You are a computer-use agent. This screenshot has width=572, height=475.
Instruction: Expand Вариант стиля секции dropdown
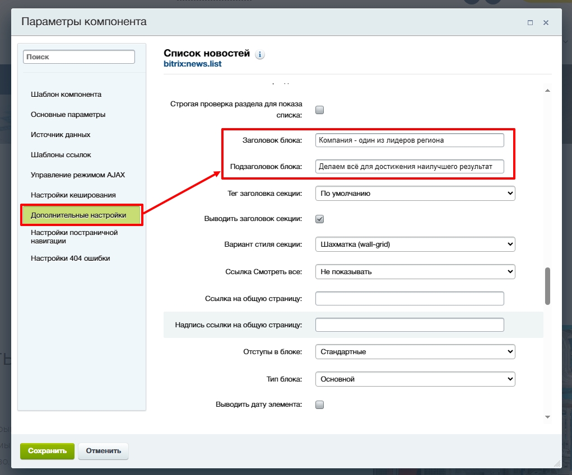[x=415, y=244]
